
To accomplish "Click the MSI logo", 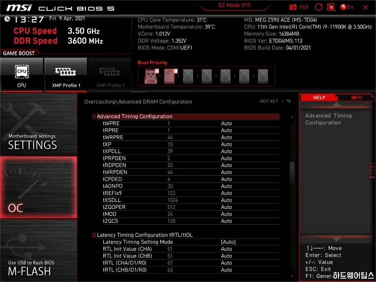I will point(19,8).
